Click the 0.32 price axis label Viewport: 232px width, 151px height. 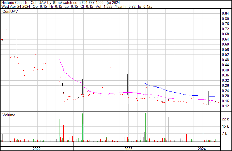225,80
